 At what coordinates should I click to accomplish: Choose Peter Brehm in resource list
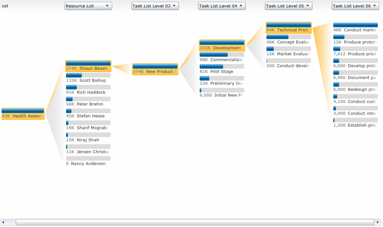tap(88, 102)
